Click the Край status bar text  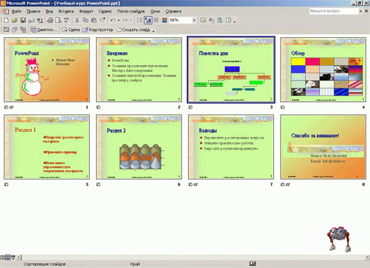[135, 264]
